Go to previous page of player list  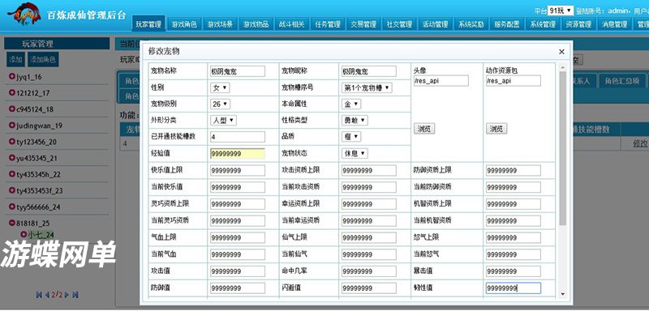pos(47,295)
